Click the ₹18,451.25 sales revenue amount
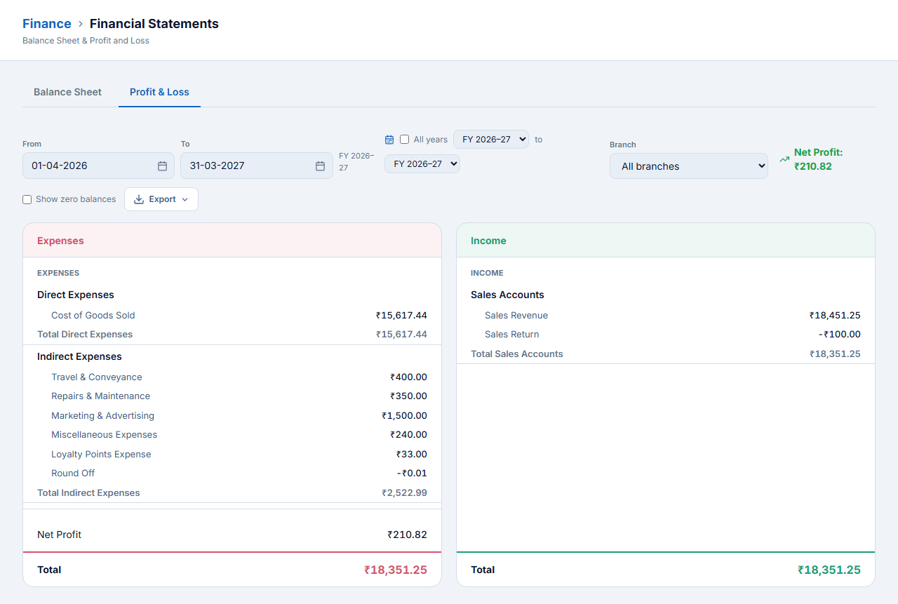The width and height of the screenshot is (898, 604). pyautogui.click(x=835, y=316)
